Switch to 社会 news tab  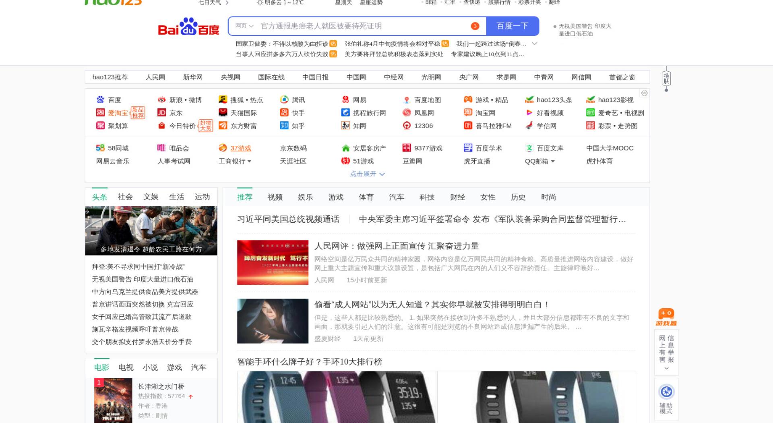tap(125, 197)
